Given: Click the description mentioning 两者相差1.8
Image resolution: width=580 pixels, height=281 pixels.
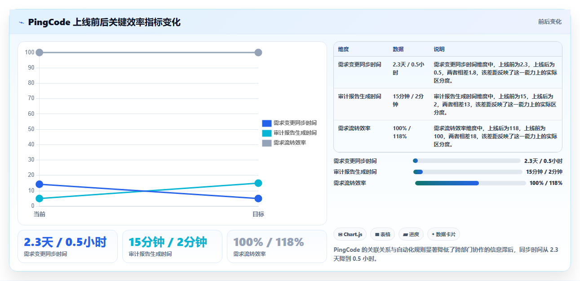Looking at the screenshot, I should point(495,72).
